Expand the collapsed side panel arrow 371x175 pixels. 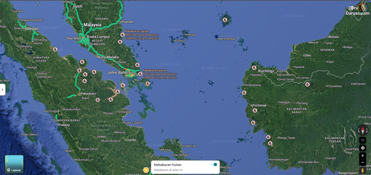click(3, 89)
